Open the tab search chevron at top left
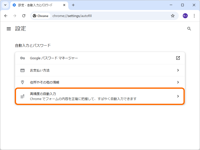The width and height of the screenshot is (200, 150). pyautogui.click(x=5, y=5)
